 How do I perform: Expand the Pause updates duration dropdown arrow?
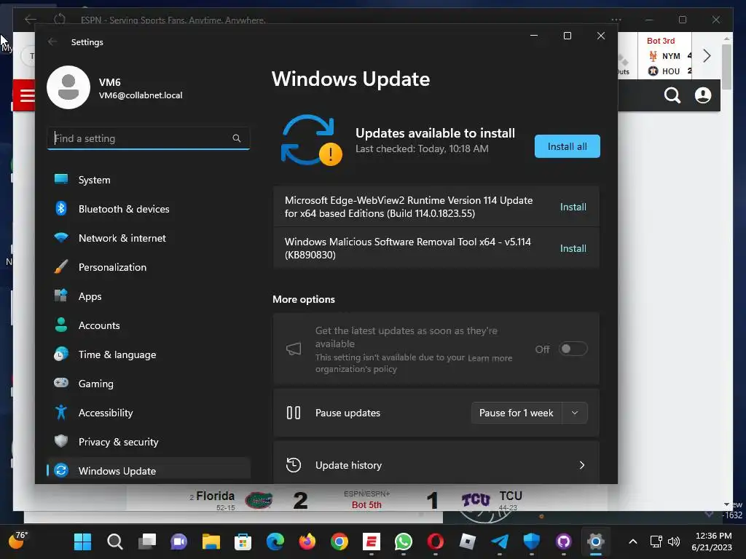[x=575, y=413]
